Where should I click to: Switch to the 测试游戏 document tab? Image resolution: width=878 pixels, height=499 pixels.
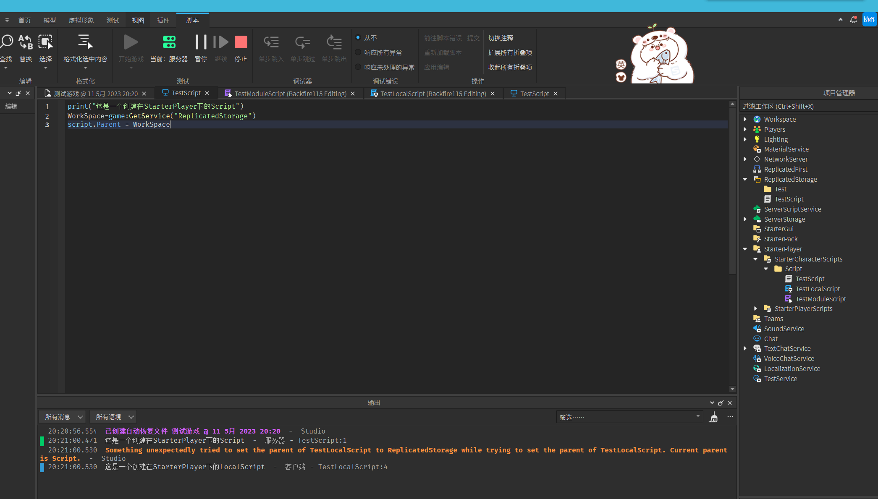[95, 94]
